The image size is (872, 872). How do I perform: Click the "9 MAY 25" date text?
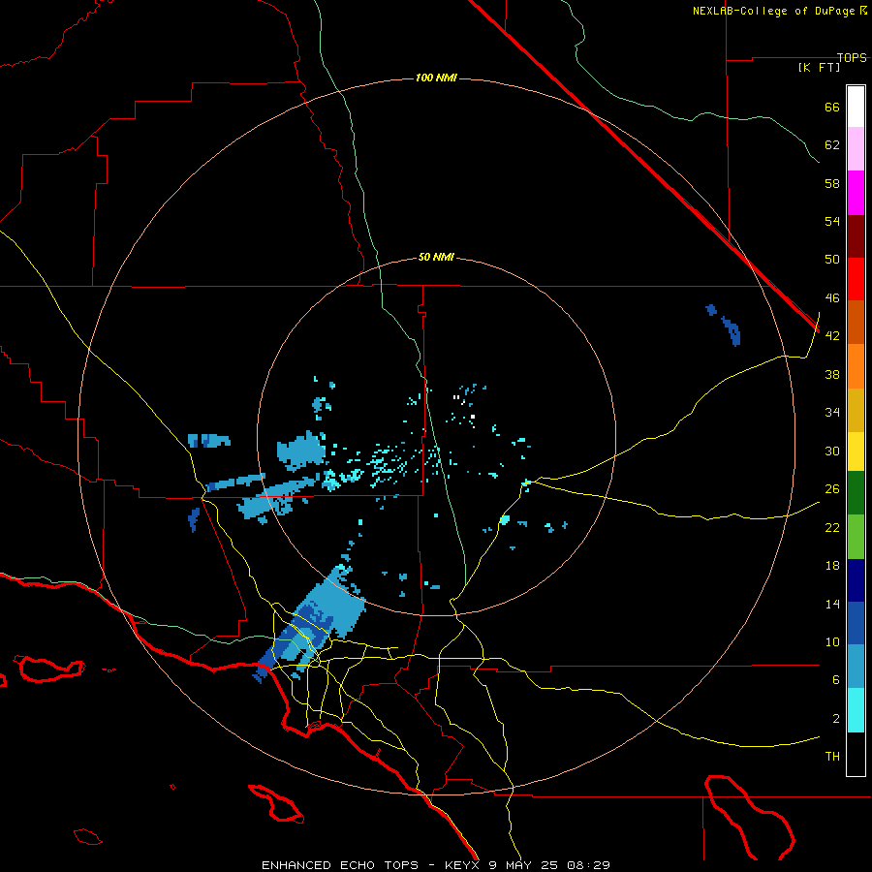[x=522, y=865]
